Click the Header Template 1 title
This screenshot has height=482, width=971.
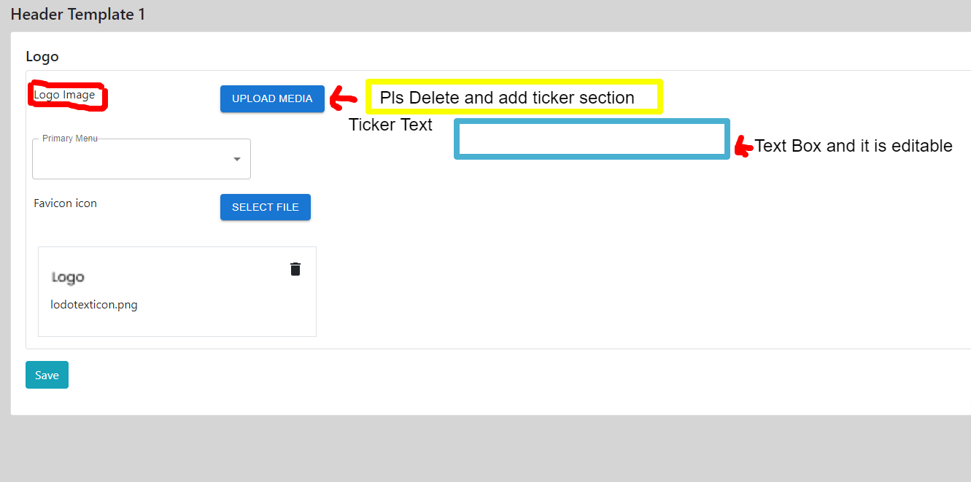pos(78,14)
